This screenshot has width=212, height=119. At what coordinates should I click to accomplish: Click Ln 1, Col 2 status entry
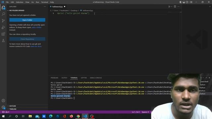click(136, 112)
